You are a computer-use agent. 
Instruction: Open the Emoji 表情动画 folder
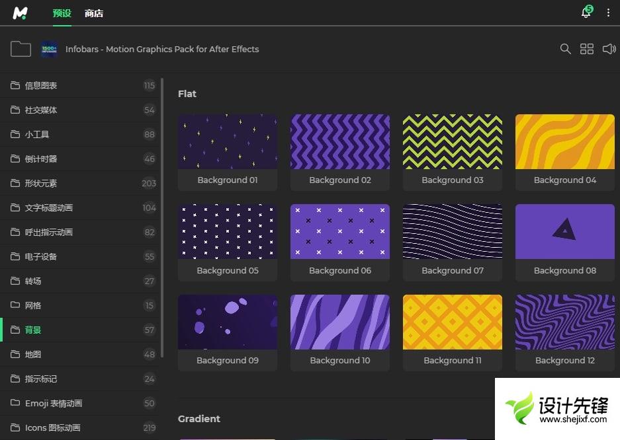tap(53, 403)
